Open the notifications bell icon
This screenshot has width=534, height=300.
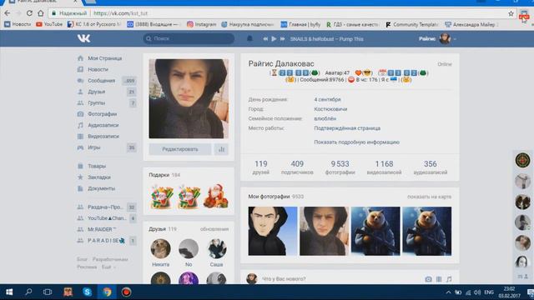point(249,38)
